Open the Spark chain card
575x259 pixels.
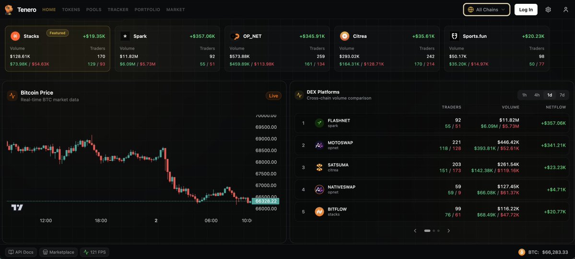pyautogui.click(x=167, y=49)
